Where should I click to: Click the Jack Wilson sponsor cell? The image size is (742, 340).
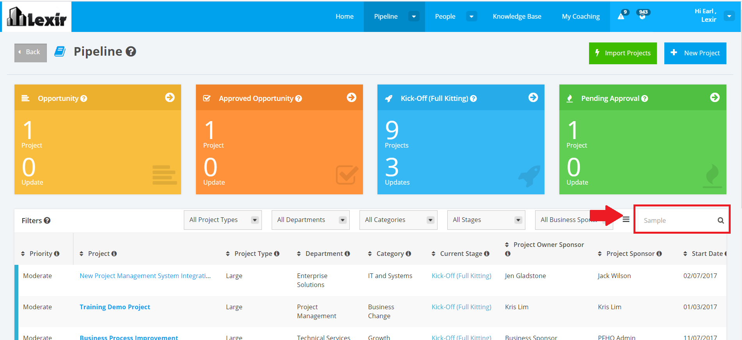click(614, 276)
